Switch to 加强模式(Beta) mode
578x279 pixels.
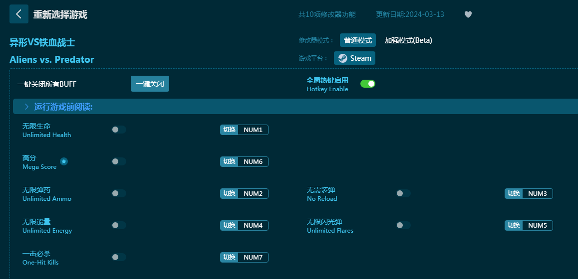408,40
